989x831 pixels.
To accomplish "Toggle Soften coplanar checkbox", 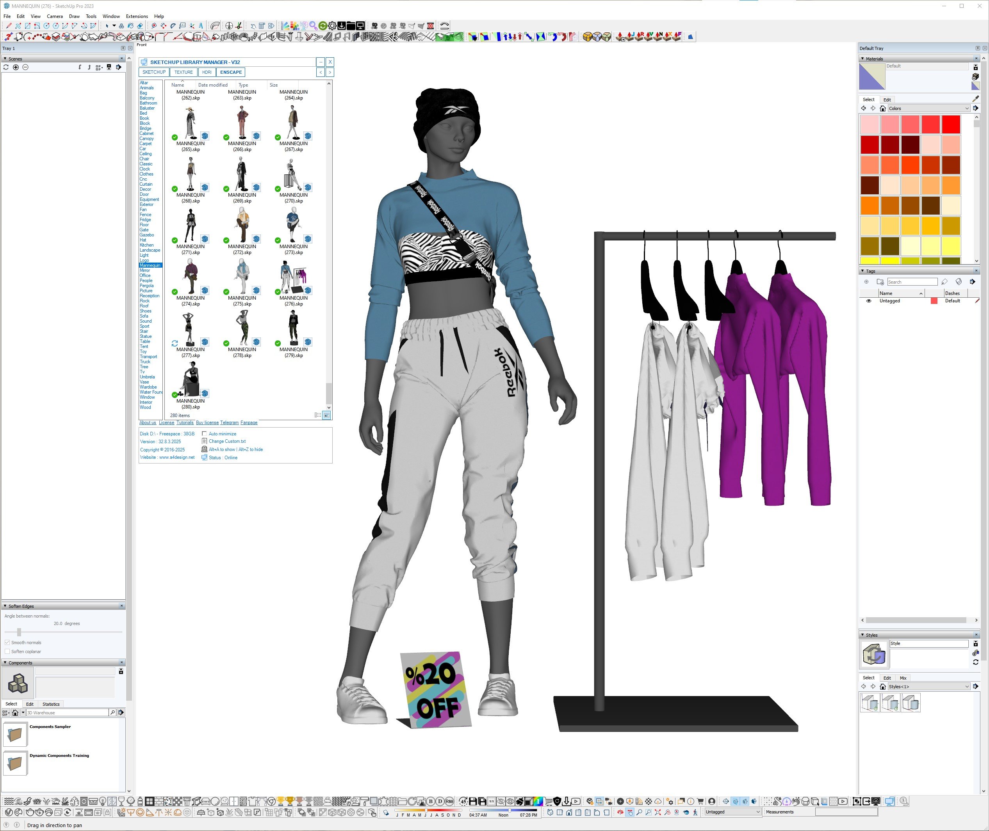I will pos(7,652).
